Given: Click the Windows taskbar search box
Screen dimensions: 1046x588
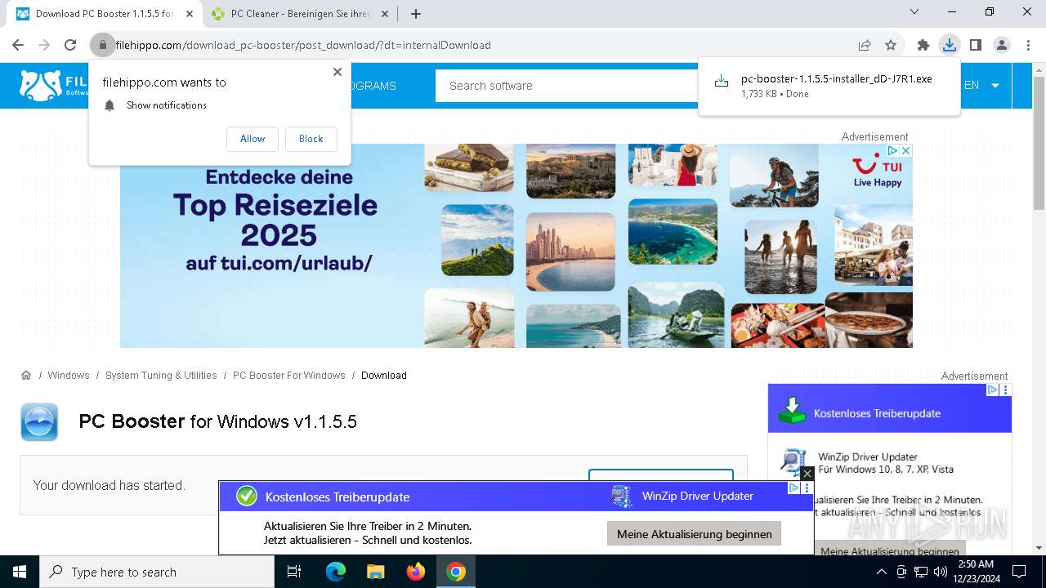Looking at the screenshot, I should click(157, 572).
